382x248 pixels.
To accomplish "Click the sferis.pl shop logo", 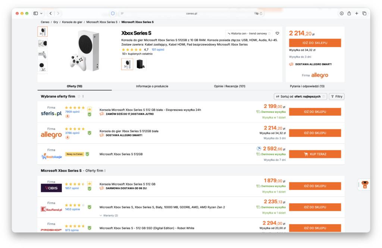I will (x=51, y=114).
